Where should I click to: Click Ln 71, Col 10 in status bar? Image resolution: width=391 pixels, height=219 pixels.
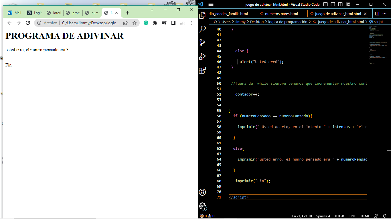[x=302, y=216]
